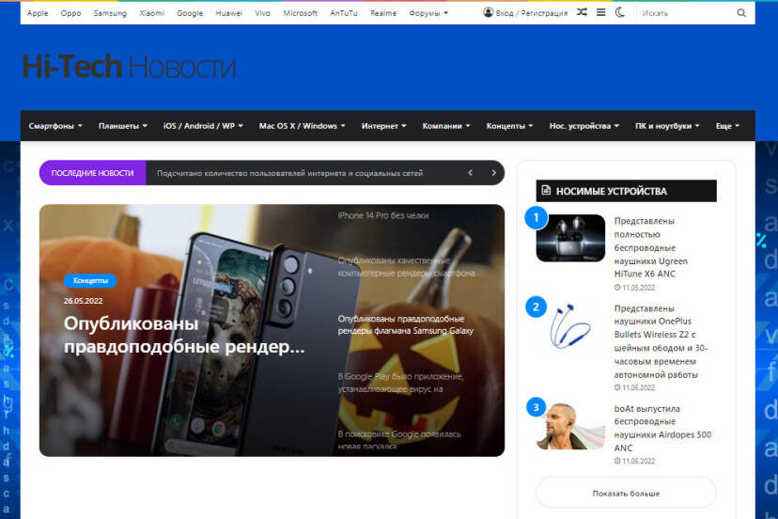Show next breaking news item
The height and width of the screenshot is (519, 778).
coord(493,173)
